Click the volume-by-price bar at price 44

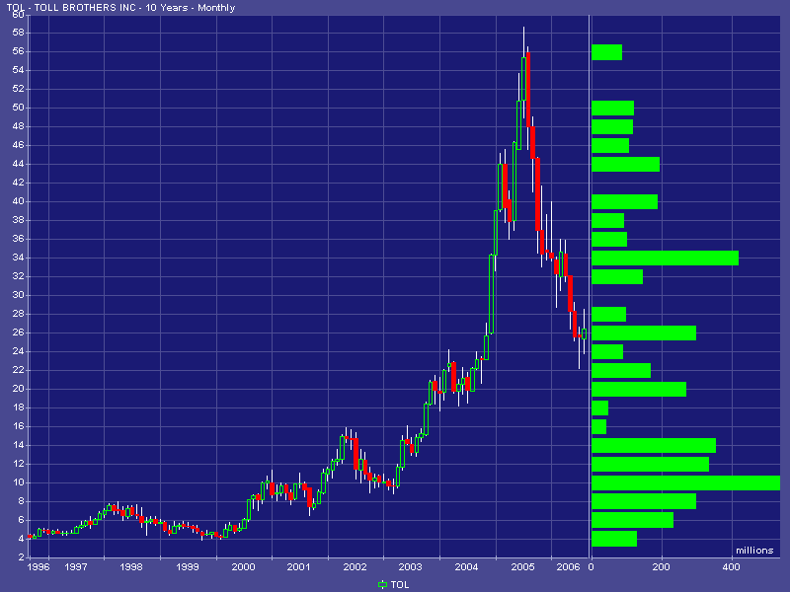point(625,164)
